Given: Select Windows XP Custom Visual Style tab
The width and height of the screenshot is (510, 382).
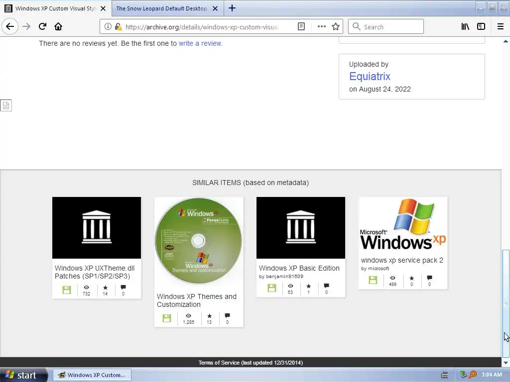Looking at the screenshot, I should click(x=55, y=8).
